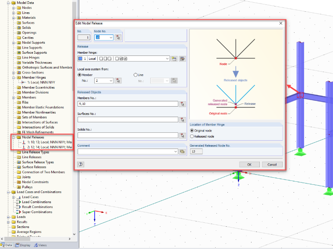Pick node graphically beside Node No. field
Screen dimensions: 333x249
(118, 38)
